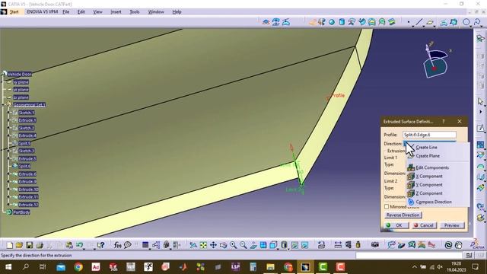Screen dimensions: 487x274
Task: Click the Isometric View cube icon
Action: tap(273, 245)
